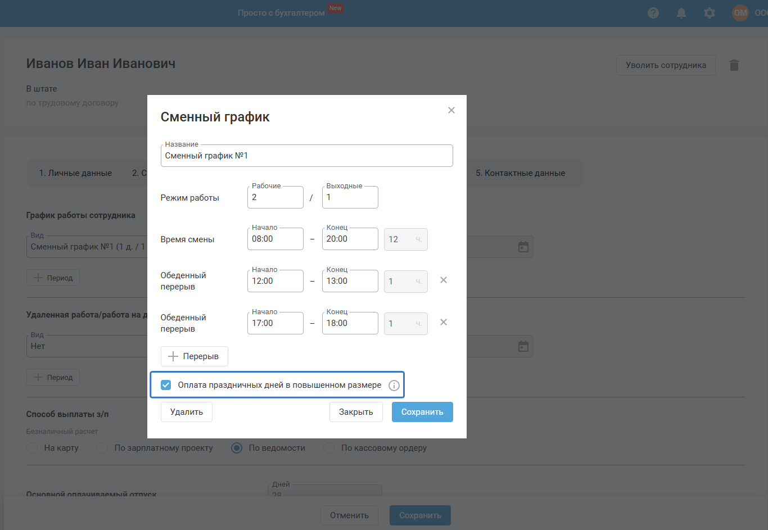Click the page-bottom Сохранить button
The image size is (768, 530).
click(420, 515)
